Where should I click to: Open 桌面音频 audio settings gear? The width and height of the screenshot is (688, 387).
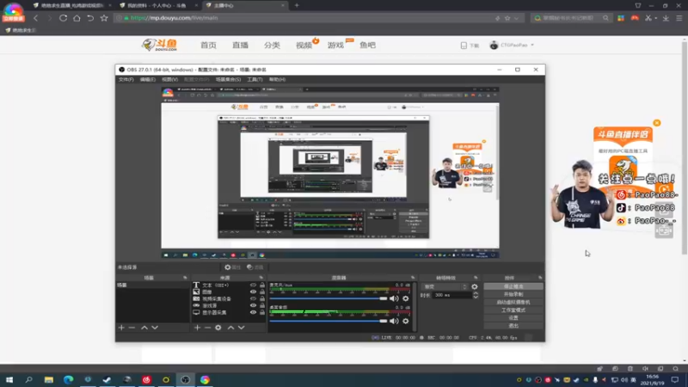tap(405, 321)
